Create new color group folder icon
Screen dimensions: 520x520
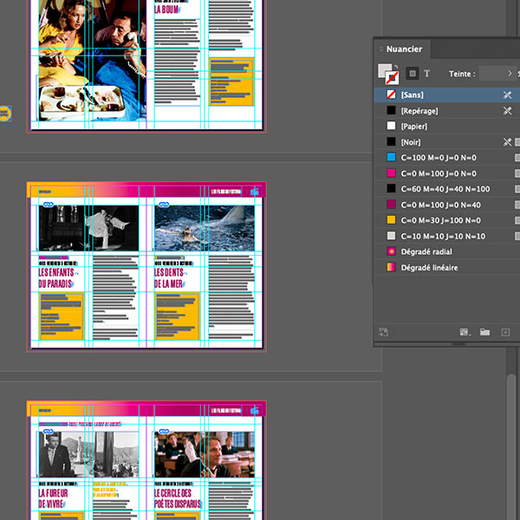484,332
